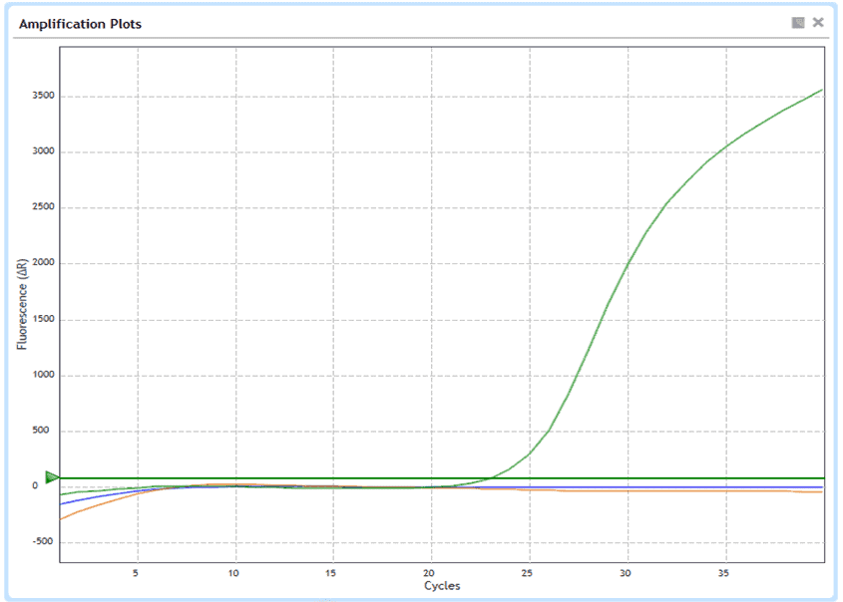This screenshot has width=843, height=602.
Task: Click the 5 tick on the Cycles axis
Action: [138, 573]
